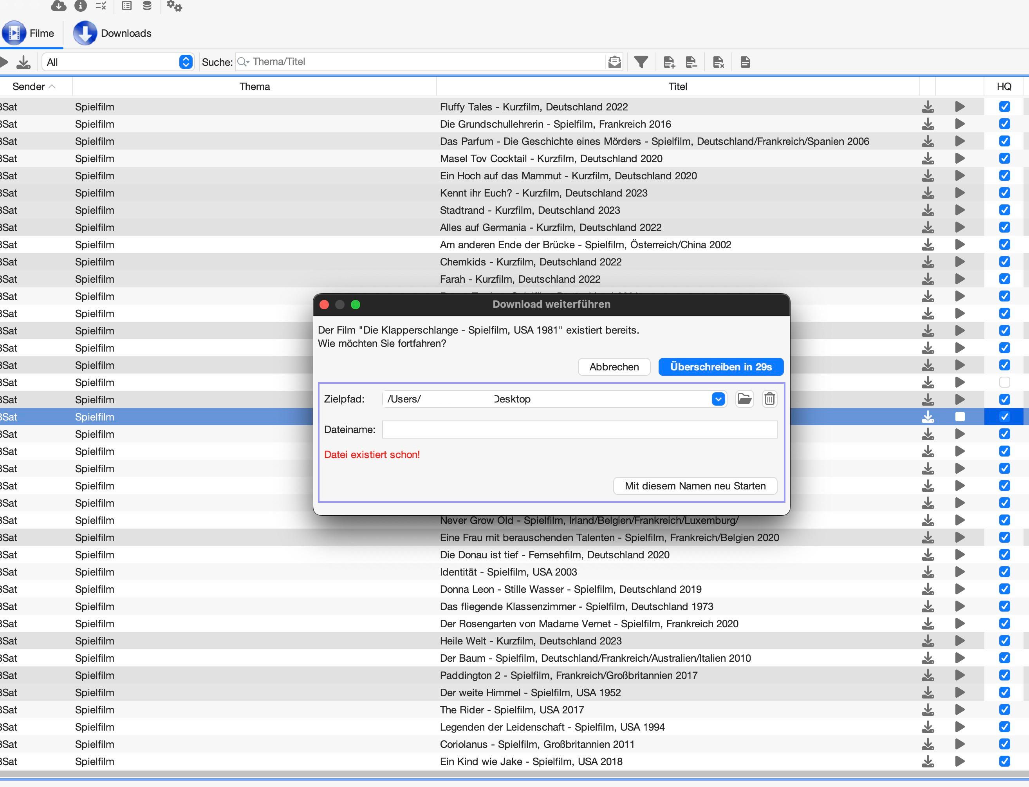1029x787 pixels.
Task: Click the settings gears icon
Action: (x=174, y=6)
